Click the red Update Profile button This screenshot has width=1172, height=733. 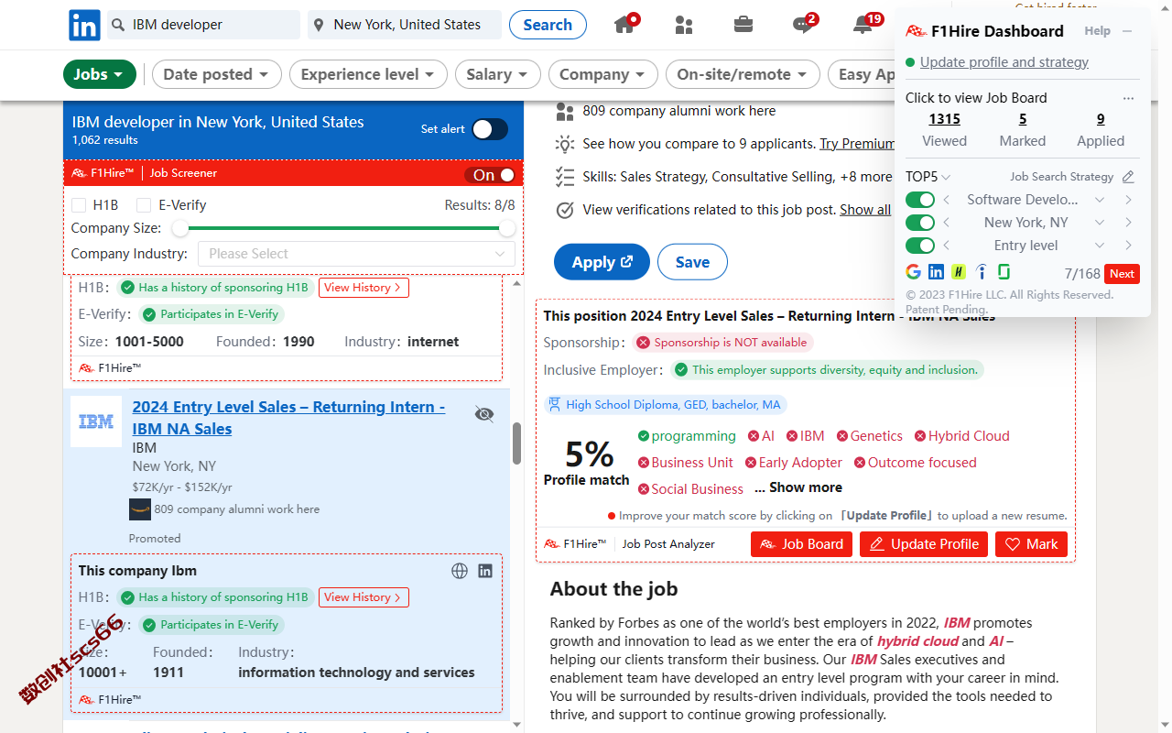coord(924,544)
